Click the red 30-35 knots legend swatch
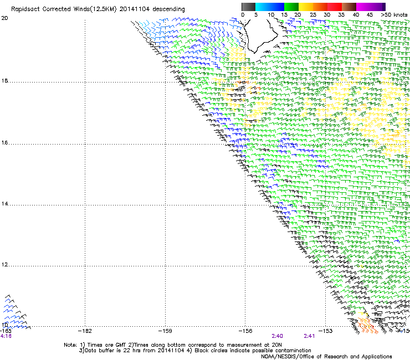 click(335, 7)
